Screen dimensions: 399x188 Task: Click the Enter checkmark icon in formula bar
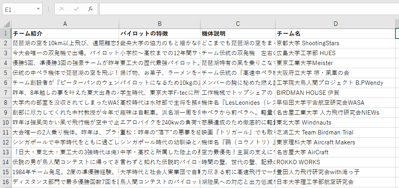(x=76, y=9)
